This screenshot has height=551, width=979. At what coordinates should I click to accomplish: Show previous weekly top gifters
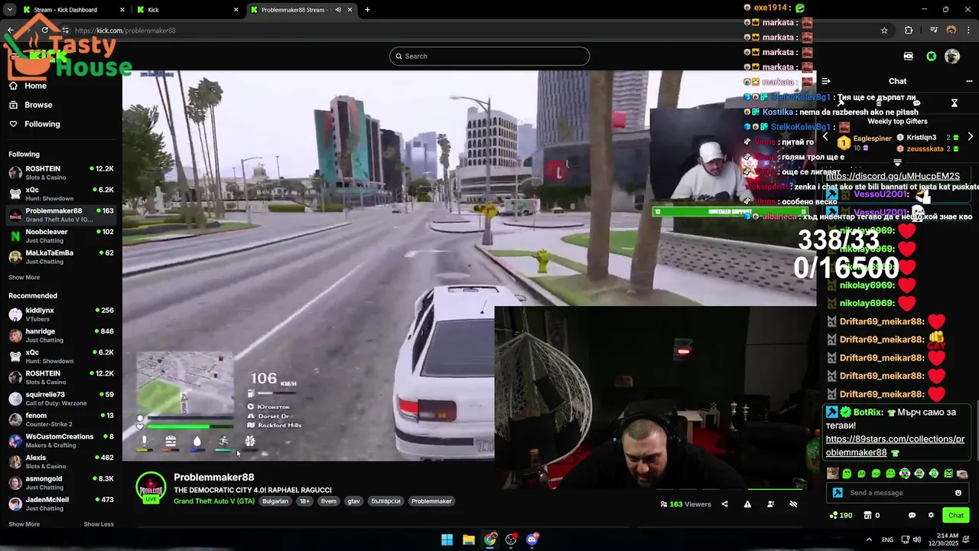coord(825,137)
